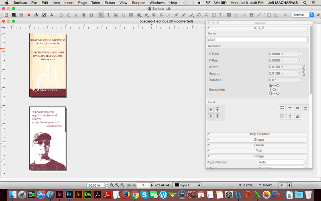Click the zoom out magnifier icon
Screen dimensions: 321x201
click(x=112, y=185)
